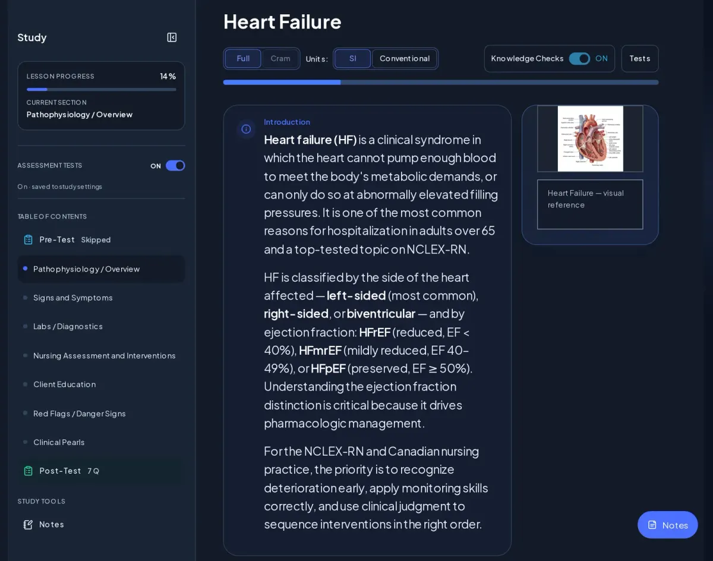Switch to Cram study mode
The image size is (713, 561).
point(280,58)
